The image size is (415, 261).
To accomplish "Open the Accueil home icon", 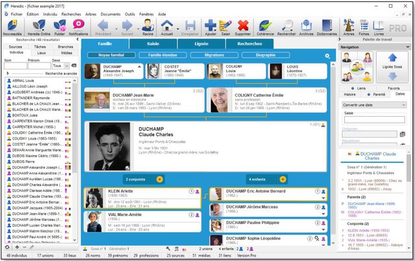I will 167,27.
